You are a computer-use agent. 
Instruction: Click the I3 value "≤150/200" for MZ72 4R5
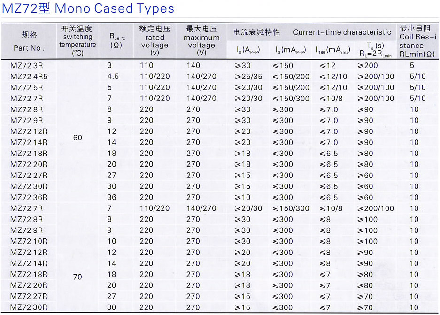click(x=291, y=77)
